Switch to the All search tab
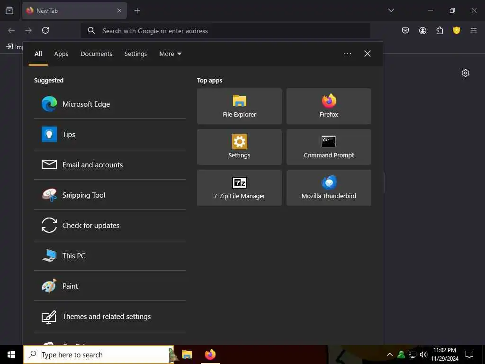Viewport: 485px width, 364px height. (38, 54)
